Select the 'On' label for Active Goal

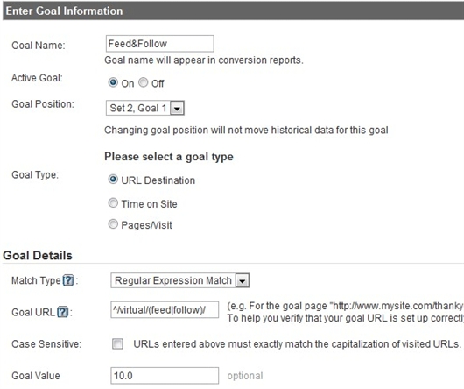pyautogui.click(x=128, y=83)
